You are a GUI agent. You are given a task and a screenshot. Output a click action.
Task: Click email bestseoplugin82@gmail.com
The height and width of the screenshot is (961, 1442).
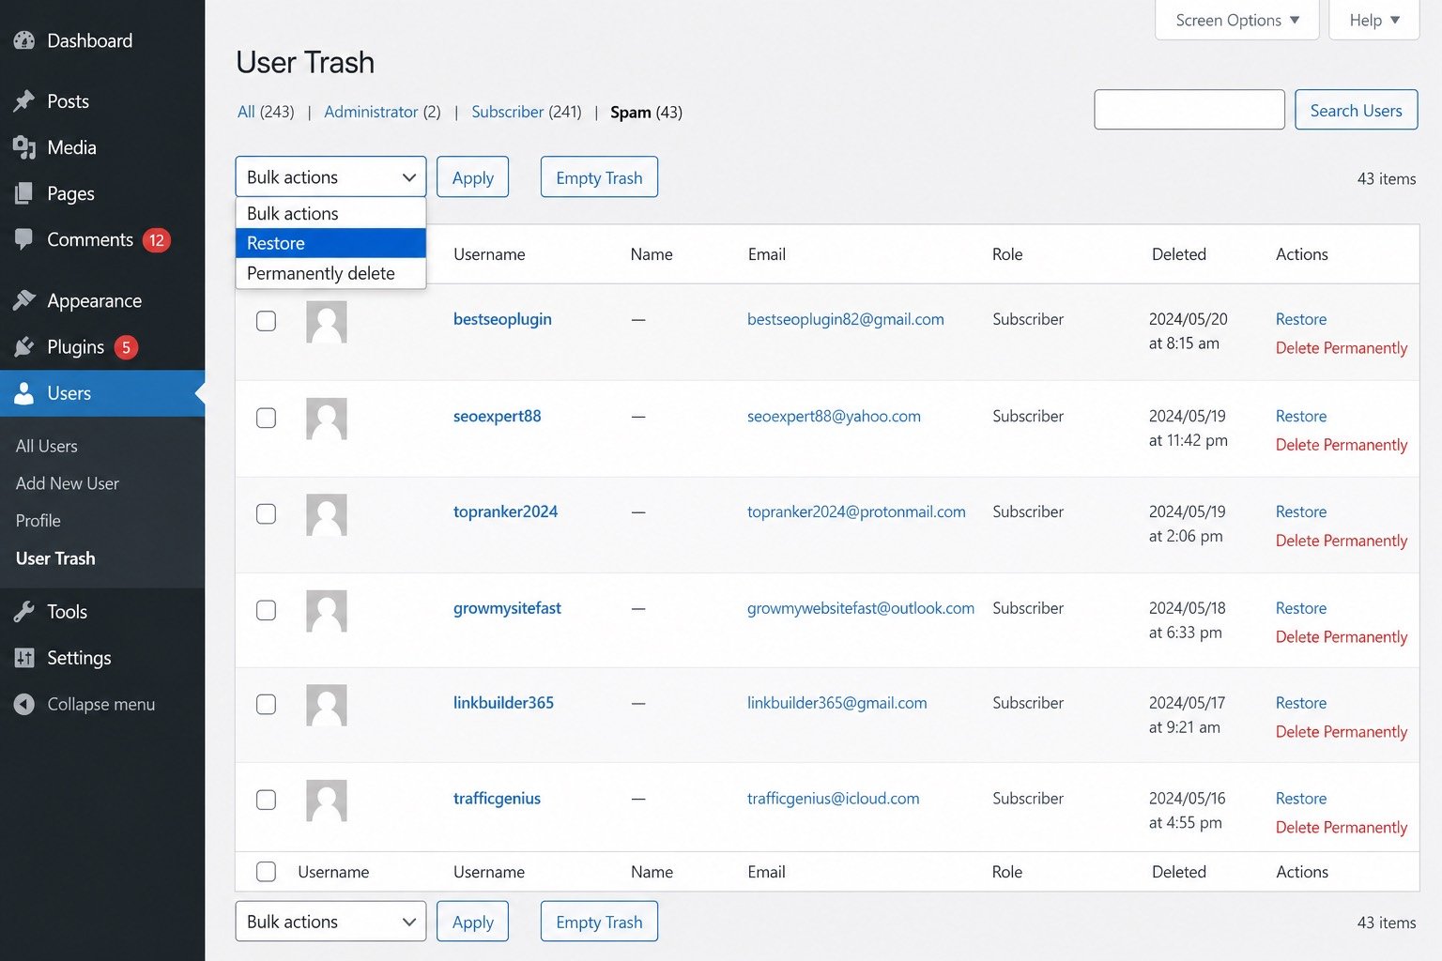(846, 319)
